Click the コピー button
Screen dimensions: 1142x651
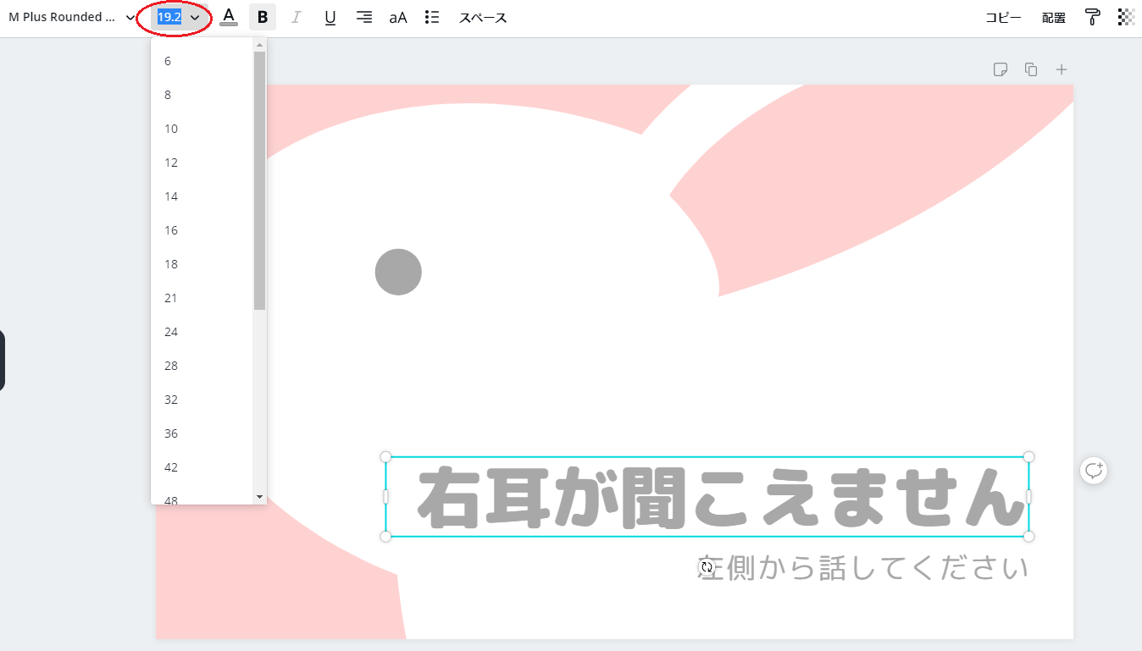[x=1003, y=17]
